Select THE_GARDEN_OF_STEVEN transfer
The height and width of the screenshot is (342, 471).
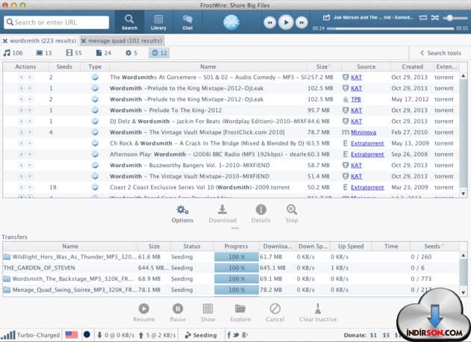tap(230, 268)
